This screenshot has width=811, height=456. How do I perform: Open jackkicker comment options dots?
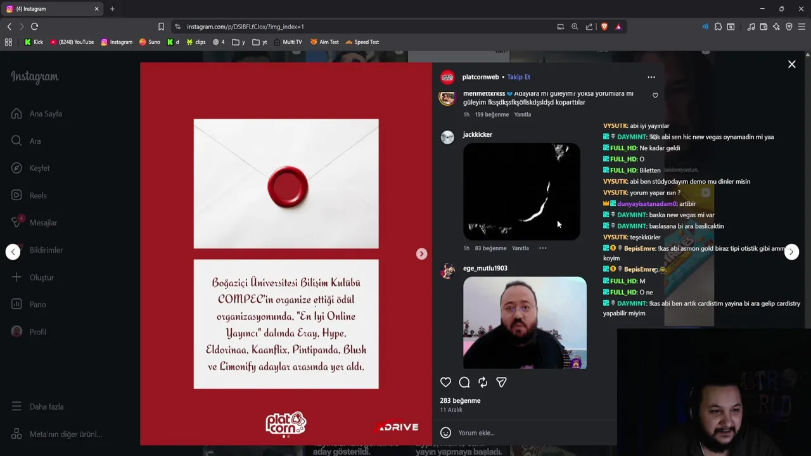tap(542, 248)
